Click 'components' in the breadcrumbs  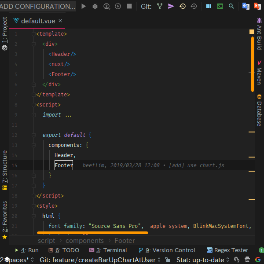click(x=84, y=241)
